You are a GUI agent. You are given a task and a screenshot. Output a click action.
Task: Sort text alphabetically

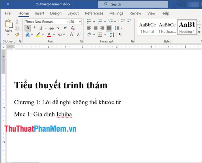coord(112,35)
